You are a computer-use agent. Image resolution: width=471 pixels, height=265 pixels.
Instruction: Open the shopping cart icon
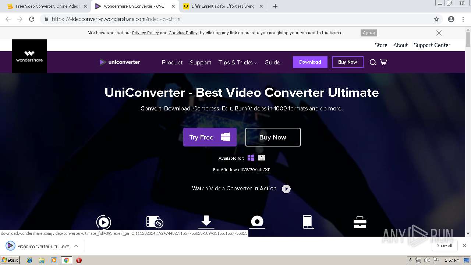click(383, 62)
